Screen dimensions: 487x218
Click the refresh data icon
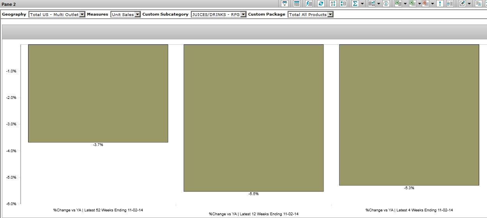[321, 4]
